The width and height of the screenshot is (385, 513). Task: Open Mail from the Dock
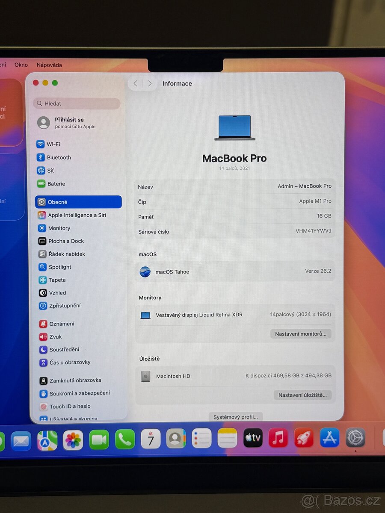(x=21, y=441)
